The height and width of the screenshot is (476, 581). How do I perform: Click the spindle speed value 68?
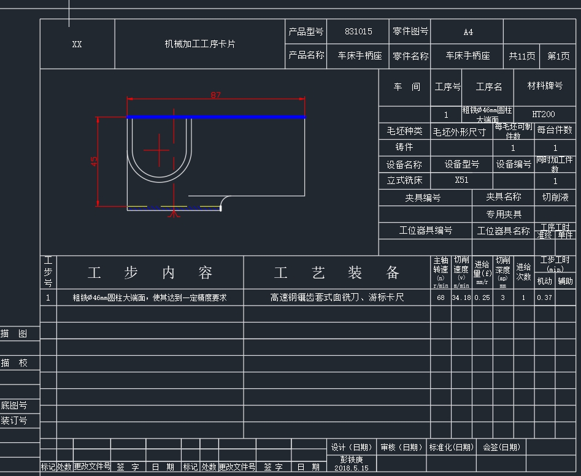tap(441, 297)
